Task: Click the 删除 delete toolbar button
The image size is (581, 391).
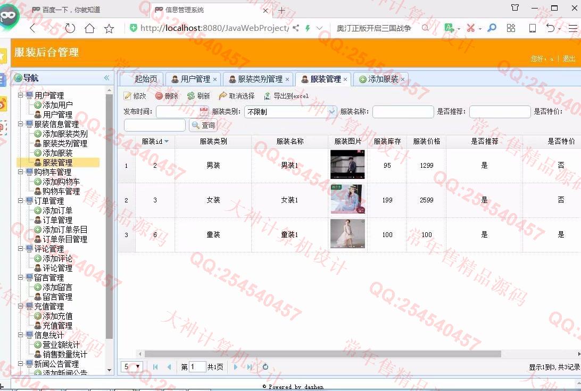Action: [167, 96]
